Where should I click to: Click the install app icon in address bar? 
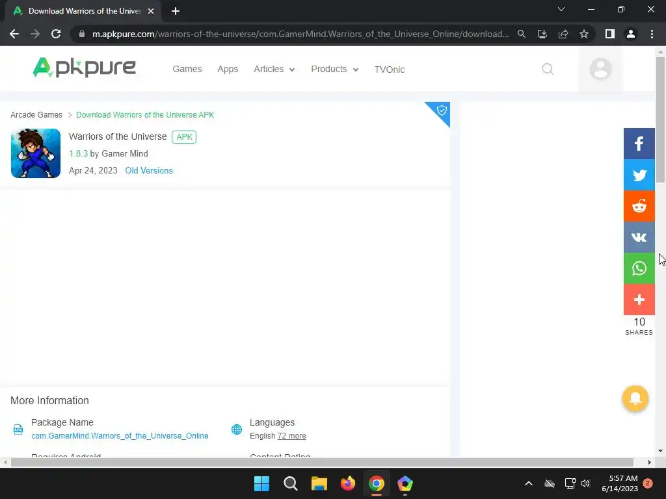pos(542,34)
